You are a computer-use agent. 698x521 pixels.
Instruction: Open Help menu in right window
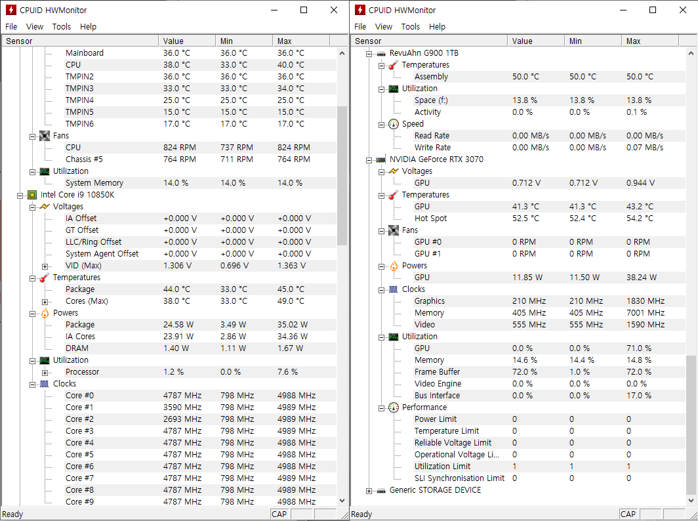click(437, 27)
